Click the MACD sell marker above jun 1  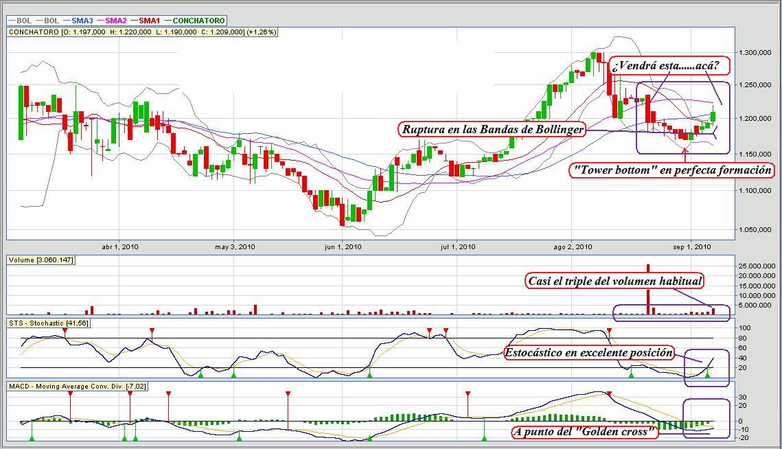click(x=288, y=394)
